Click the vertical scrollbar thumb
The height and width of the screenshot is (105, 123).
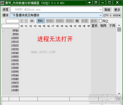[x=119, y=29]
